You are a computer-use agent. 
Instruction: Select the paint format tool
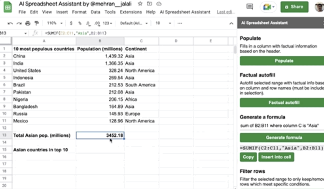36,23
